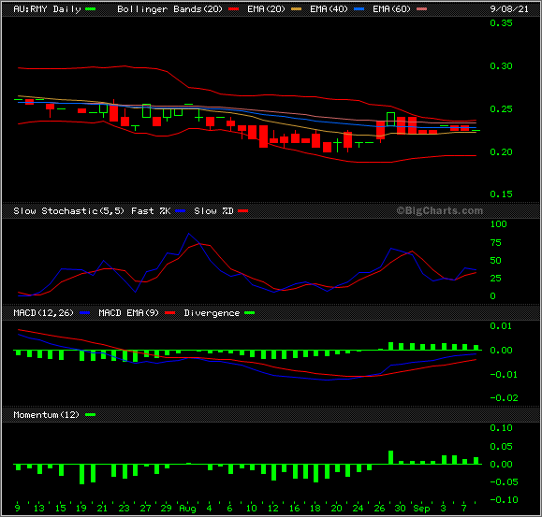Viewport: 542px width, 517px height.
Task: Click the hollow green candlestick near August 30
Action: (x=391, y=120)
